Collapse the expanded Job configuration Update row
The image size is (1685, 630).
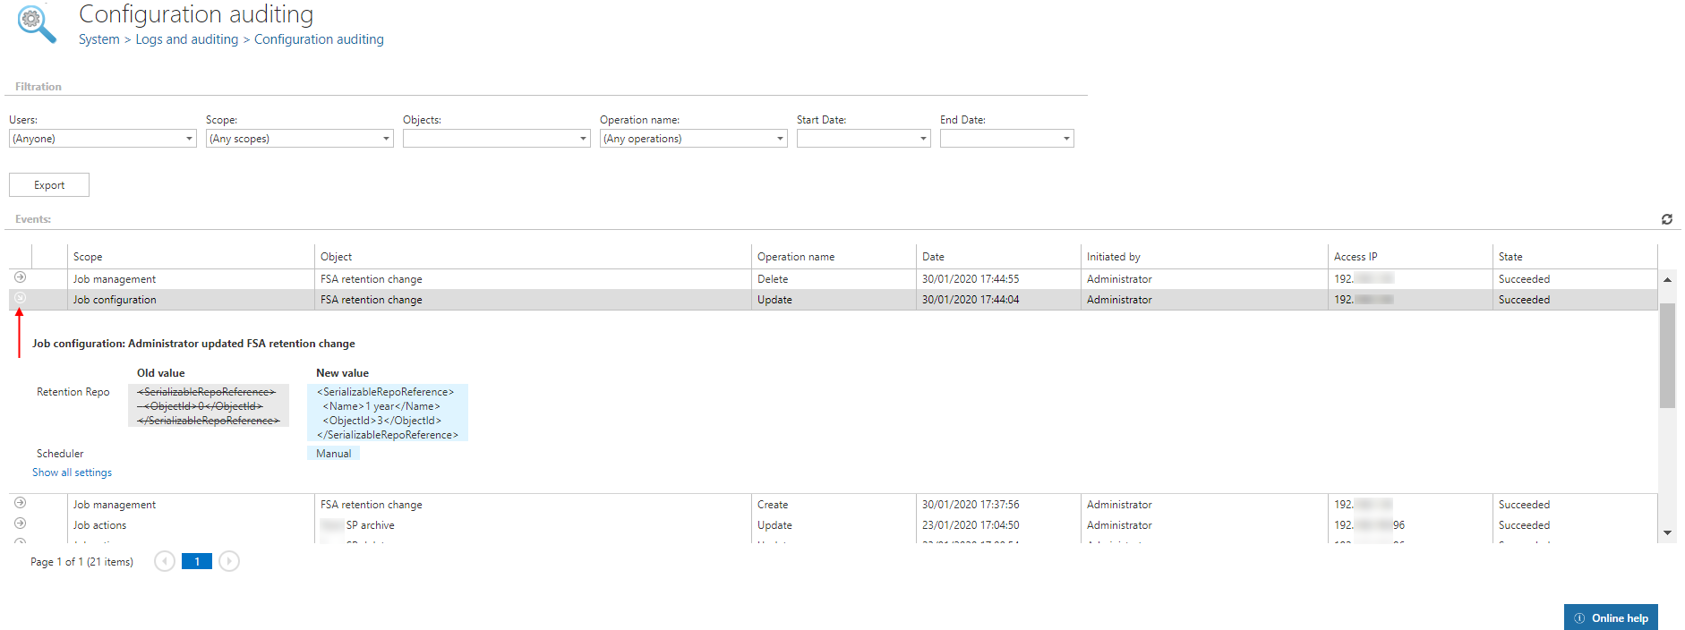click(21, 298)
